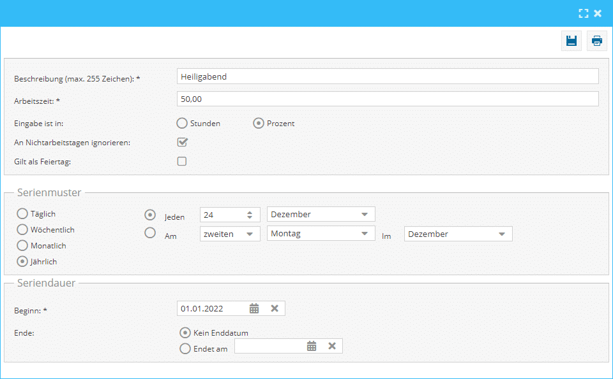Choose the Monatlich recurrence option
The height and width of the screenshot is (379, 613).
click(23, 245)
